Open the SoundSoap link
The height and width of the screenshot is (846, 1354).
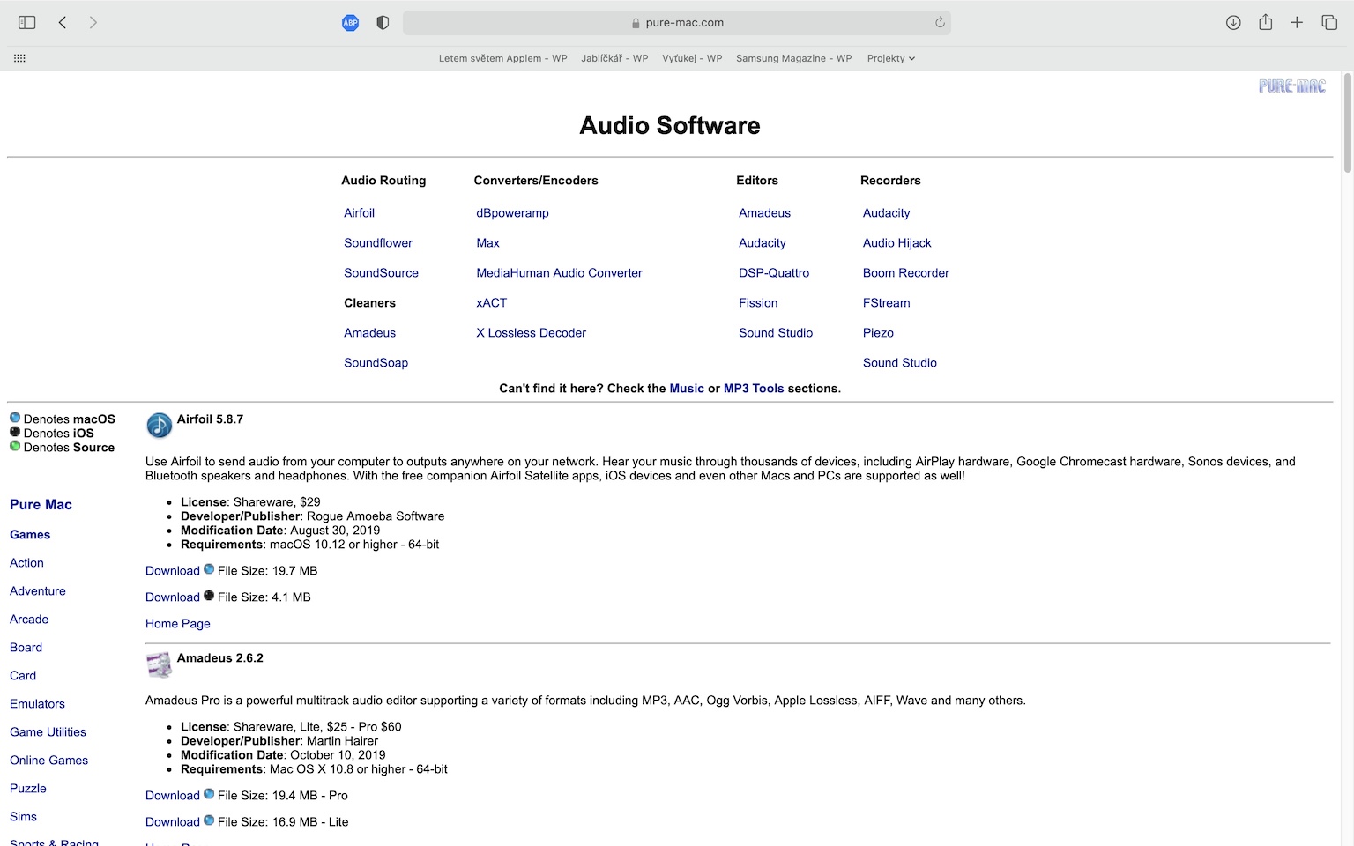tap(376, 363)
